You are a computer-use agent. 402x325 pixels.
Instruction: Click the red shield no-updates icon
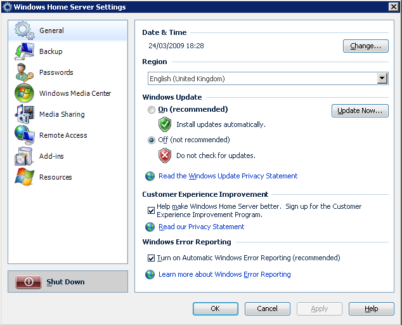165,156
